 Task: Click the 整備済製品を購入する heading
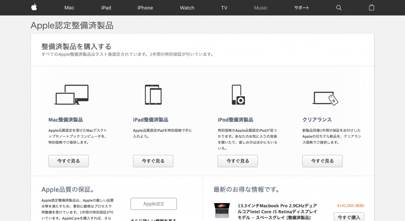pyautogui.click(x=76, y=47)
